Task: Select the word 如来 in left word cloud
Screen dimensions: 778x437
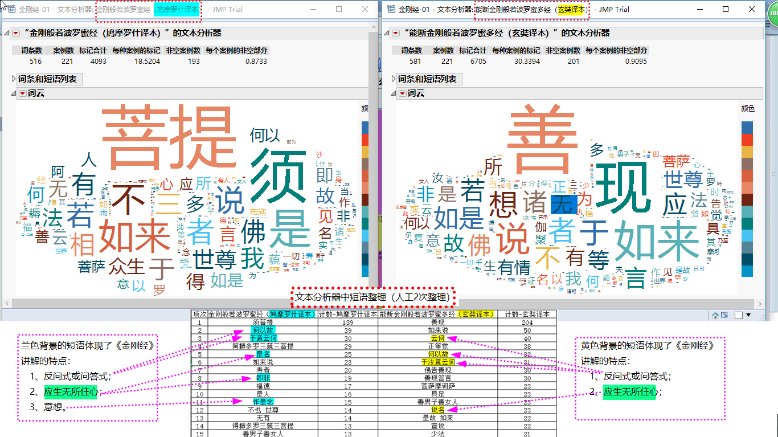Action: (x=134, y=237)
